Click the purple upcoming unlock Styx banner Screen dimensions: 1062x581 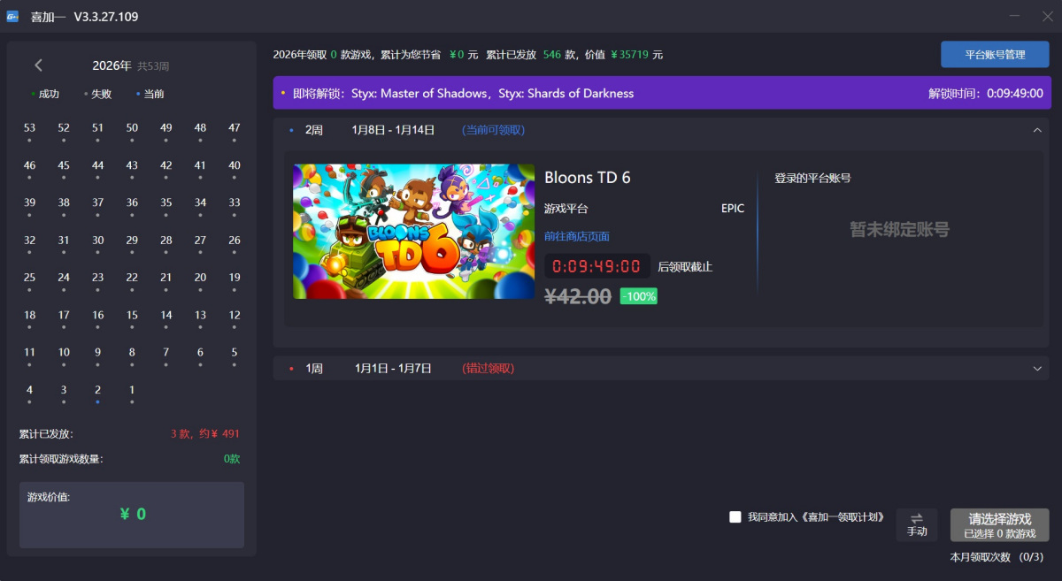[x=660, y=93]
